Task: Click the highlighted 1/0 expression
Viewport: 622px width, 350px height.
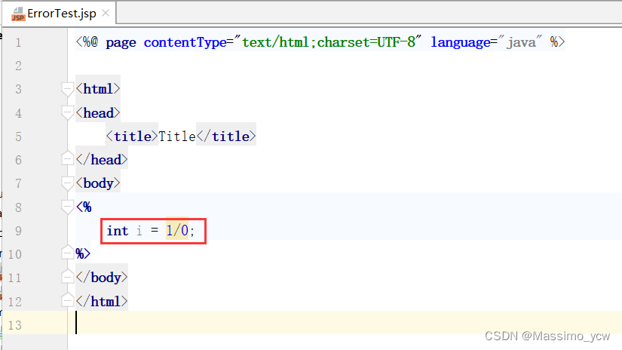Action: click(177, 230)
